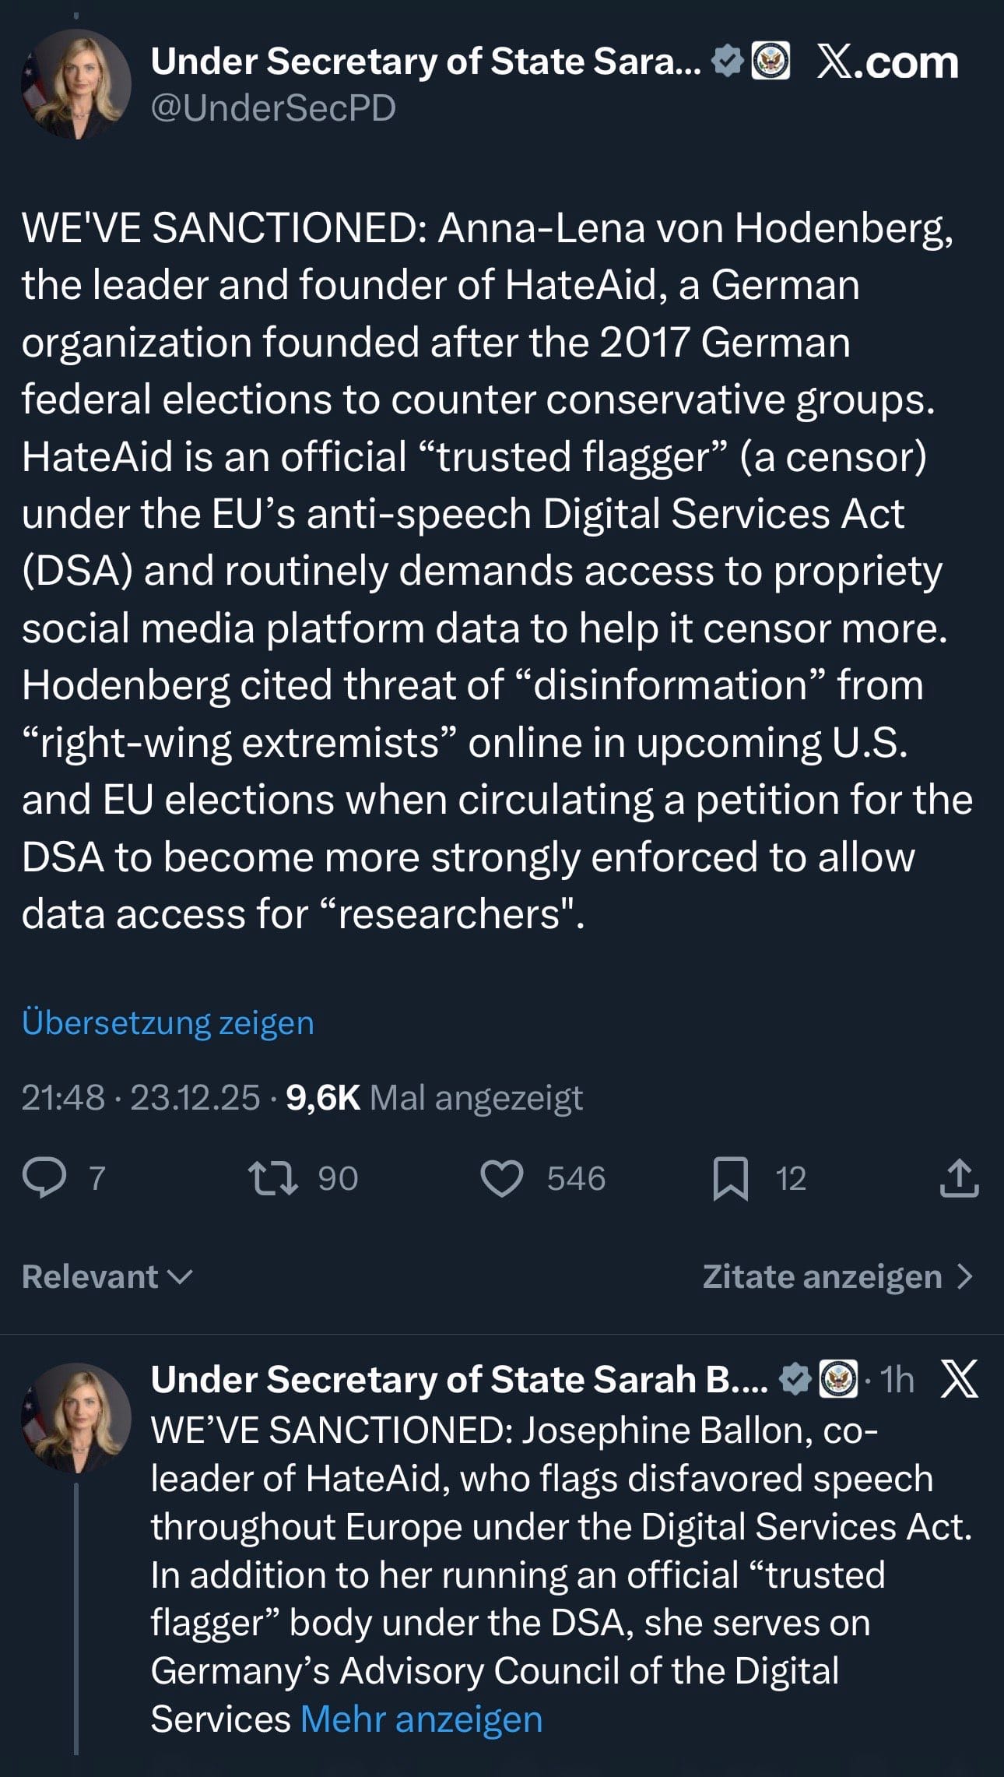This screenshot has width=1004, height=1777.
Task: Click the 9,6K Mal angezeigt view count
Action: pyautogui.click(x=434, y=1097)
